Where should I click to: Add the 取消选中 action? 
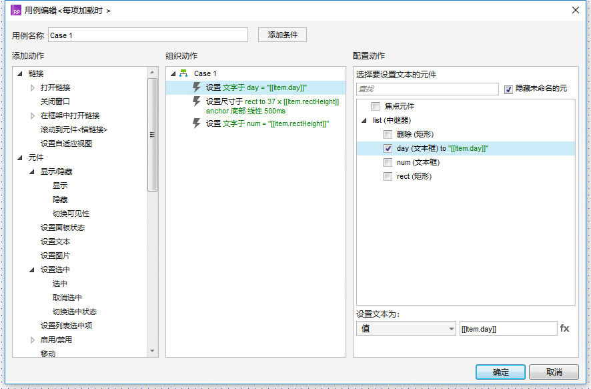[67, 298]
